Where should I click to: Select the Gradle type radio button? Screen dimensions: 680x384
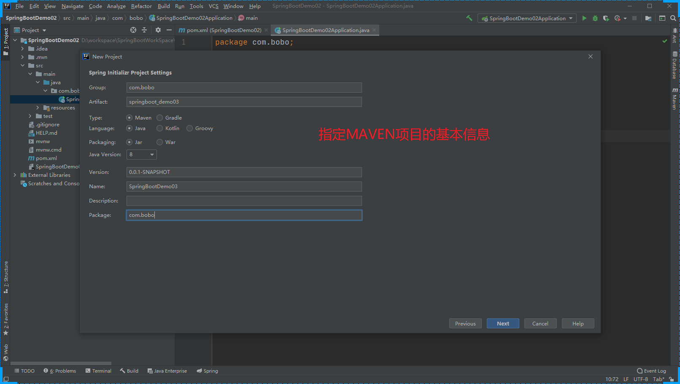[159, 118]
